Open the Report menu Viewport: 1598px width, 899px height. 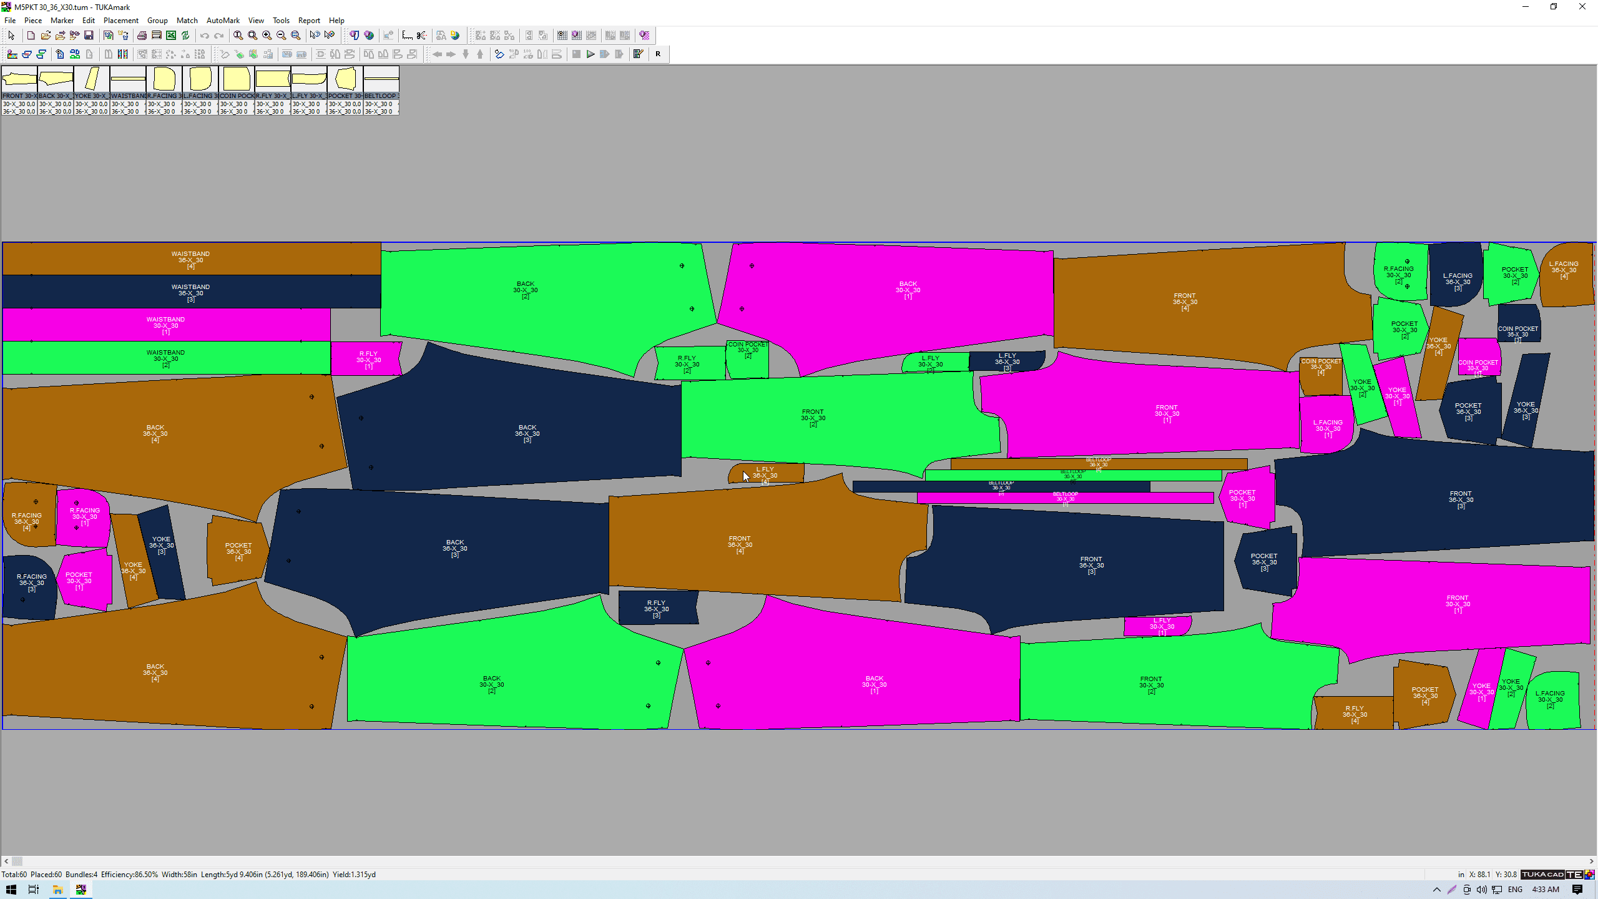[x=308, y=21]
